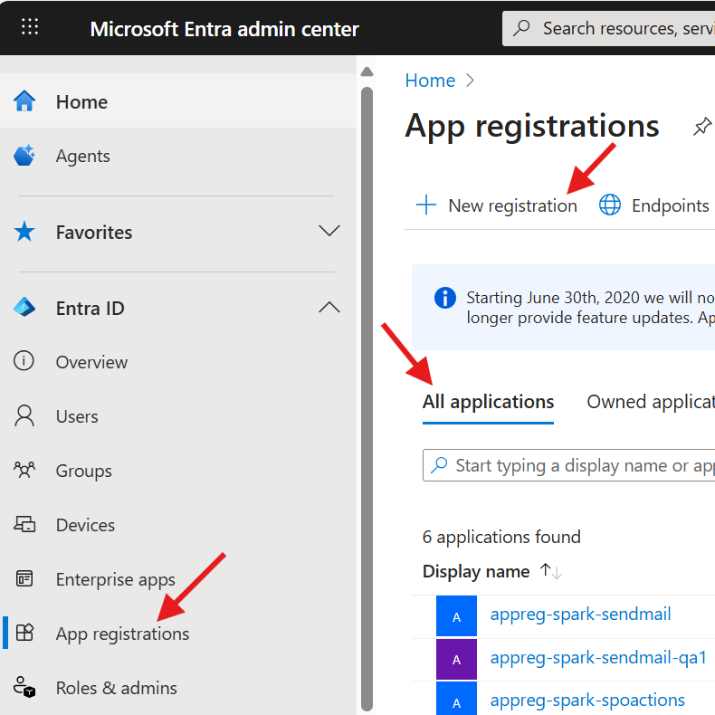Screen dimensions: 715x715
Task: Pin the App registrations page
Action: (701, 127)
